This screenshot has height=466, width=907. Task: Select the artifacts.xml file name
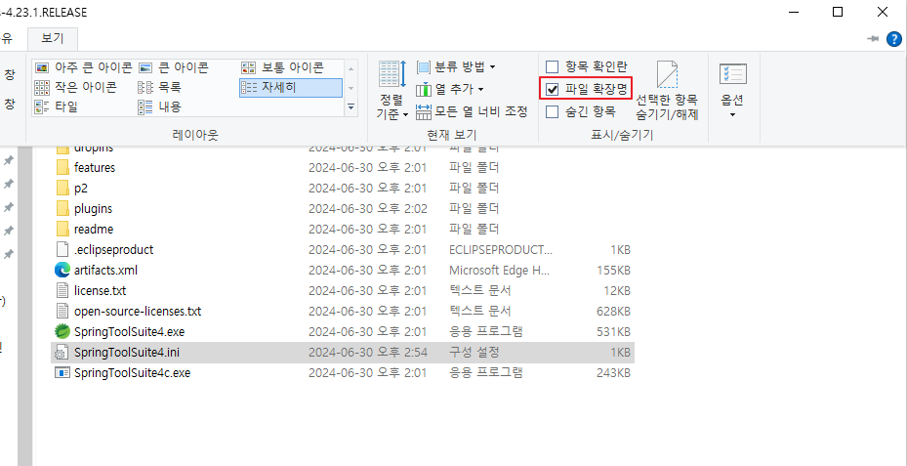click(105, 270)
